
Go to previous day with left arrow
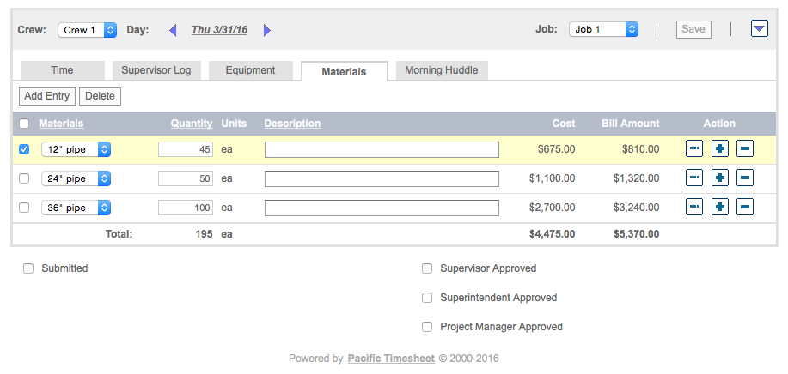coord(173,30)
